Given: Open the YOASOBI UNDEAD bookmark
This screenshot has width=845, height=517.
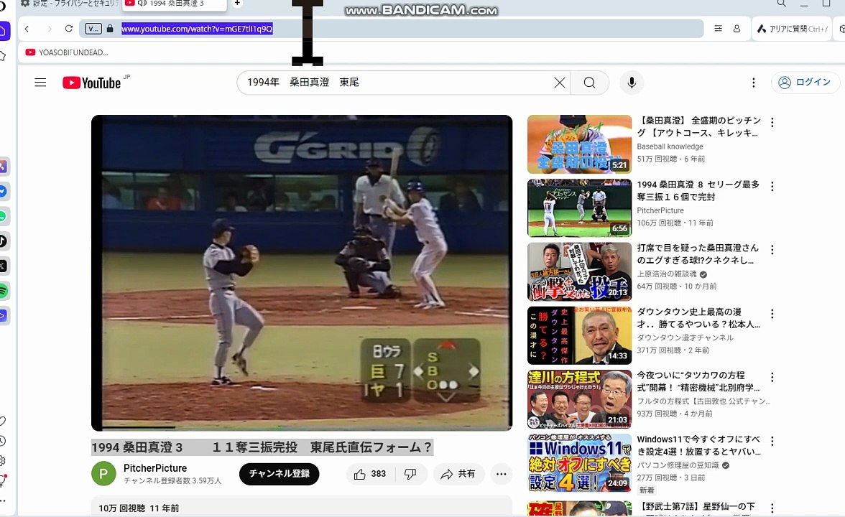Looking at the screenshot, I should point(67,52).
